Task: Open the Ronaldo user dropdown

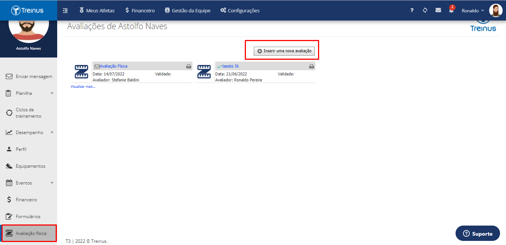Action: [473, 10]
